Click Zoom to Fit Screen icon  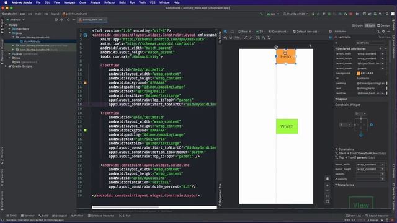tap(328, 202)
